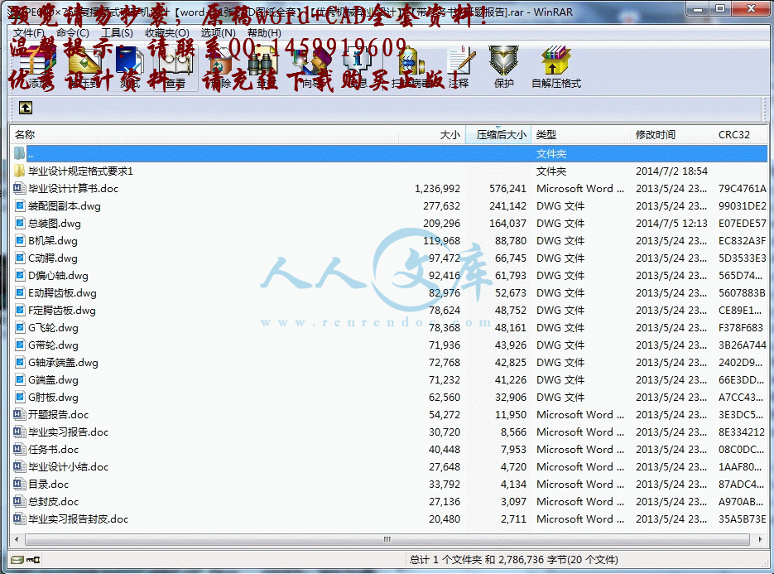Click the Word icon of 目录.doc
Viewport: 774px width, 574px height.
pyautogui.click(x=19, y=484)
